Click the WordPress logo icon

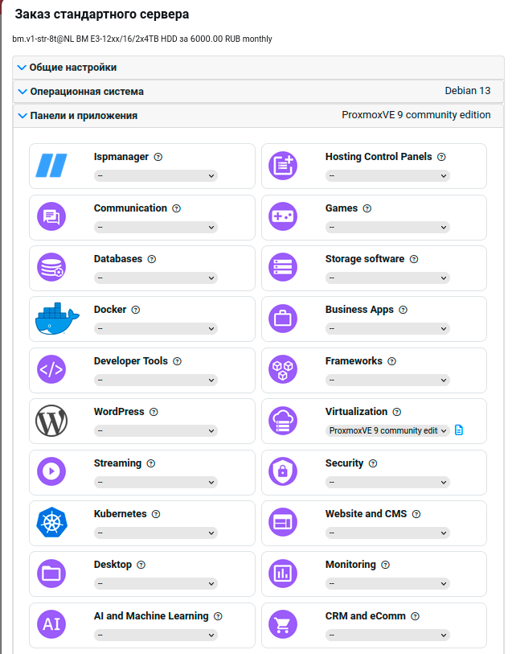pyautogui.click(x=52, y=421)
